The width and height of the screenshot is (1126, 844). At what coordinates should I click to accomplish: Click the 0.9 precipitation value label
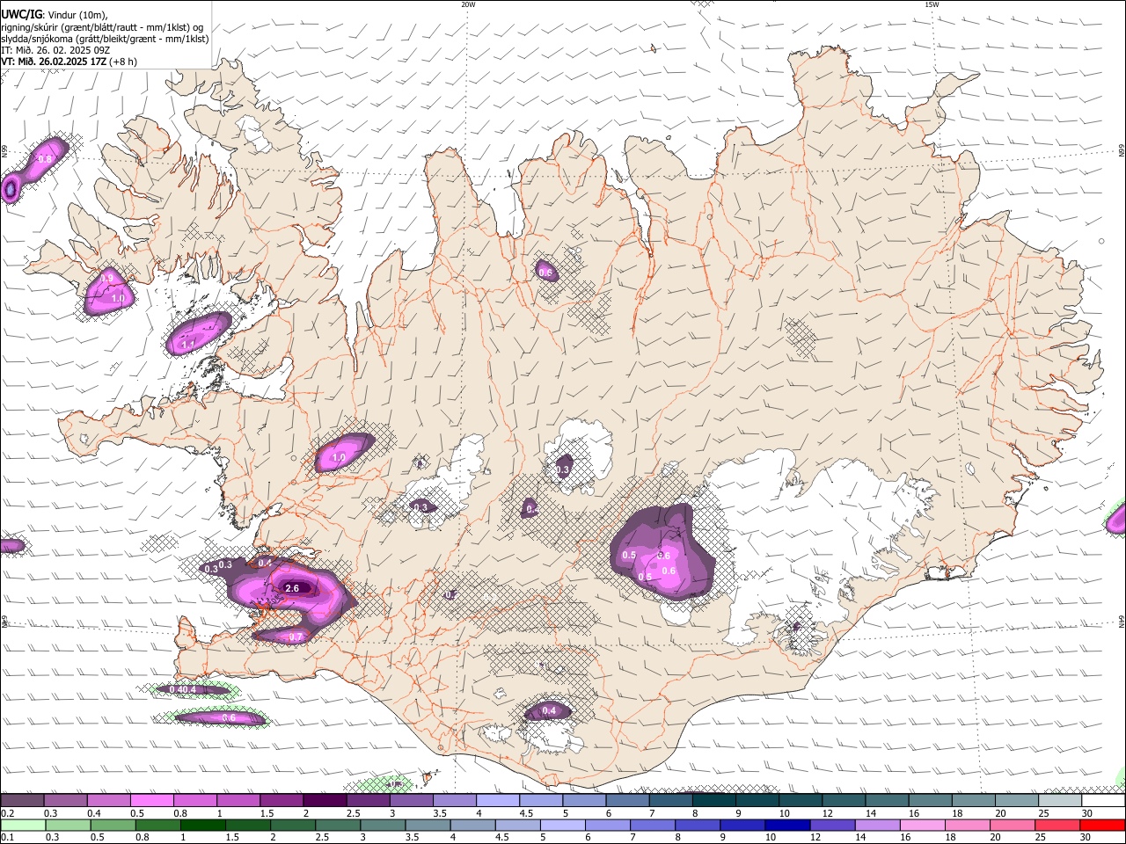tap(106, 278)
